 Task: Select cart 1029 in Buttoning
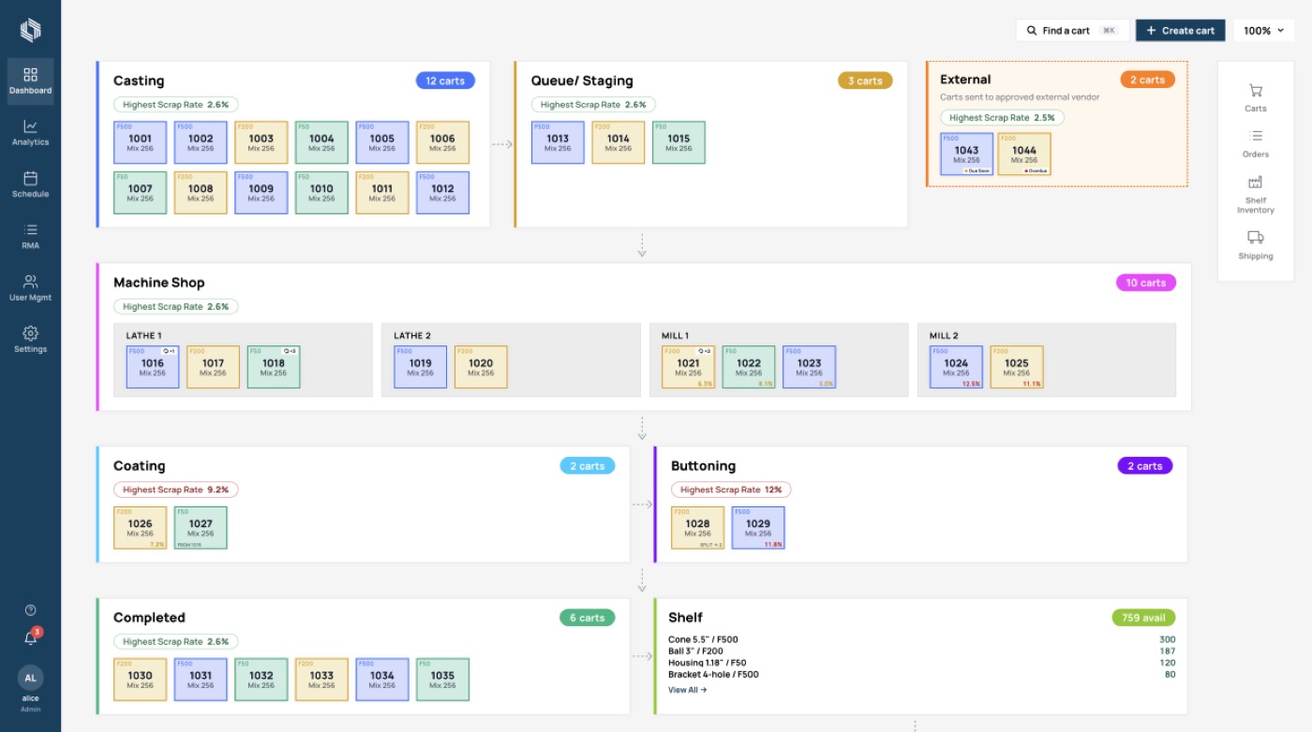pyautogui.click(x=758, y=528)
